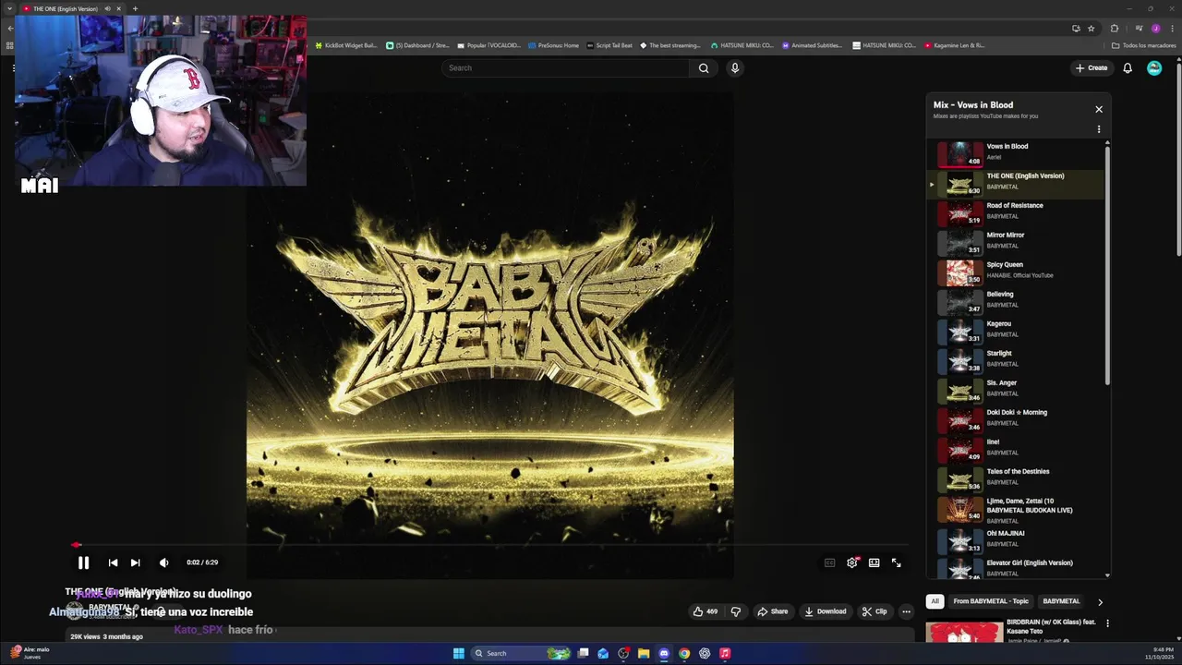Play Kagerou in the playlist
1182x665 pixels.
click(1016, 331)
